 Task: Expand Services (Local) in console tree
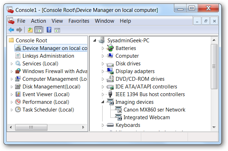(12, 64)
